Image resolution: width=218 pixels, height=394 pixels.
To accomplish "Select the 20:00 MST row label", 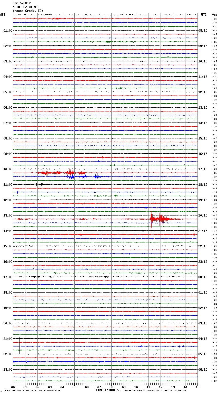I will [8, 323].
